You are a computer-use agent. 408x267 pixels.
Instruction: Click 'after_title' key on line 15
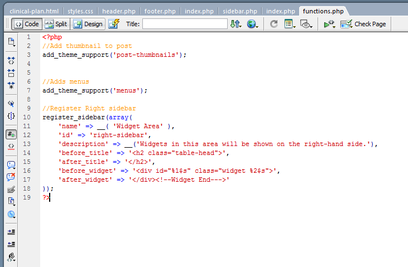[83, 162]
